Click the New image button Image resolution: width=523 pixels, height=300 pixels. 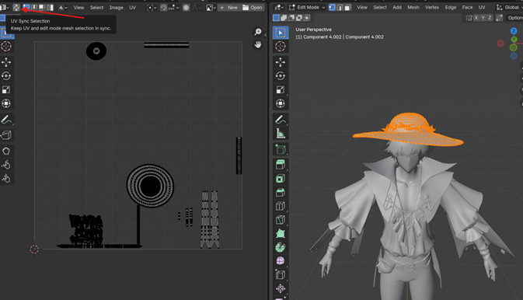pyautogui.click(x=228, y=7)
